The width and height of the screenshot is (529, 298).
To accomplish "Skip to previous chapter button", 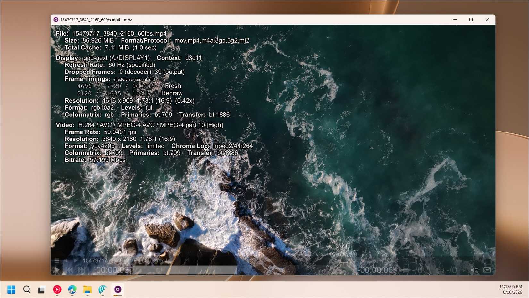I will [x=69, y=270].
